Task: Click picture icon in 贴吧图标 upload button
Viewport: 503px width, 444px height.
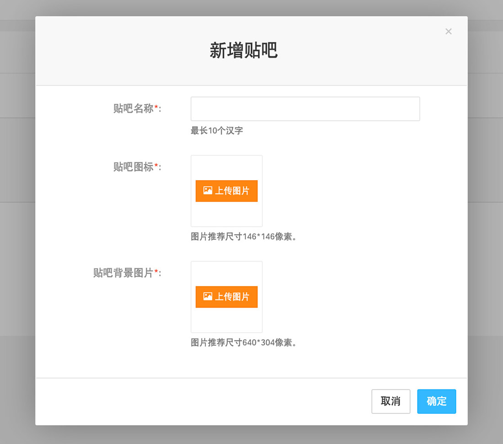Action: 208,191
